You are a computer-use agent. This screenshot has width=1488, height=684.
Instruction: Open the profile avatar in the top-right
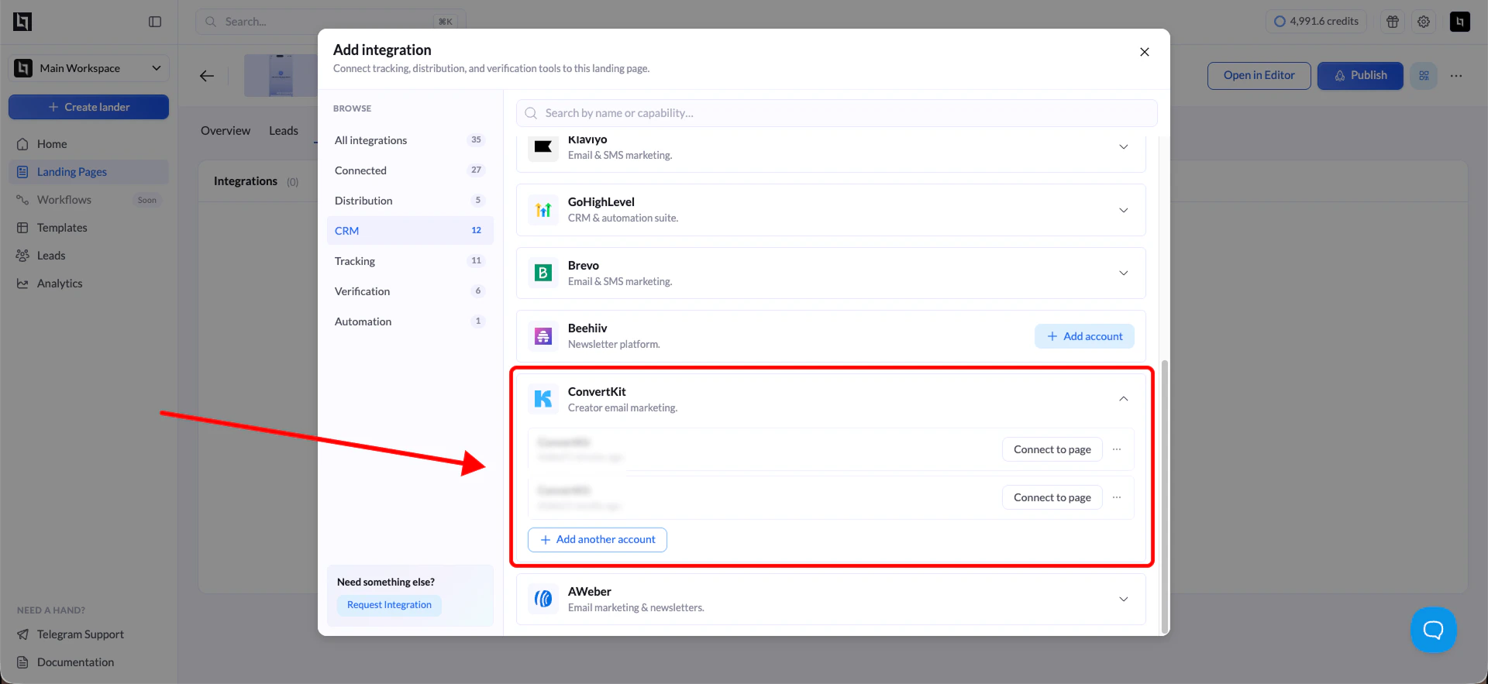tap(1460, 22)
